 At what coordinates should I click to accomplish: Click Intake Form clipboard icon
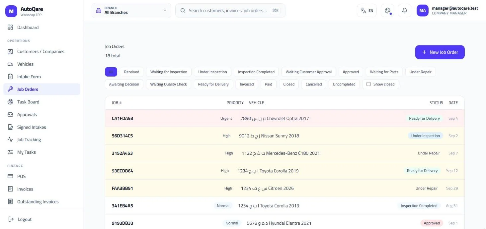[x=10, y=77]
